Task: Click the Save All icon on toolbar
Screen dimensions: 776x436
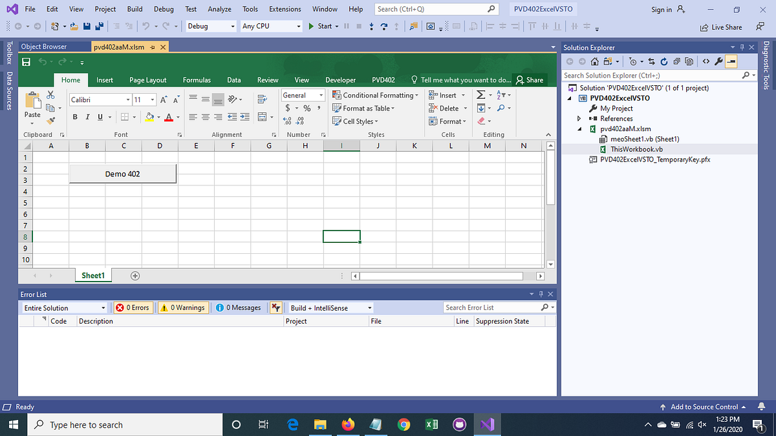Action: [x=98, y=26]
